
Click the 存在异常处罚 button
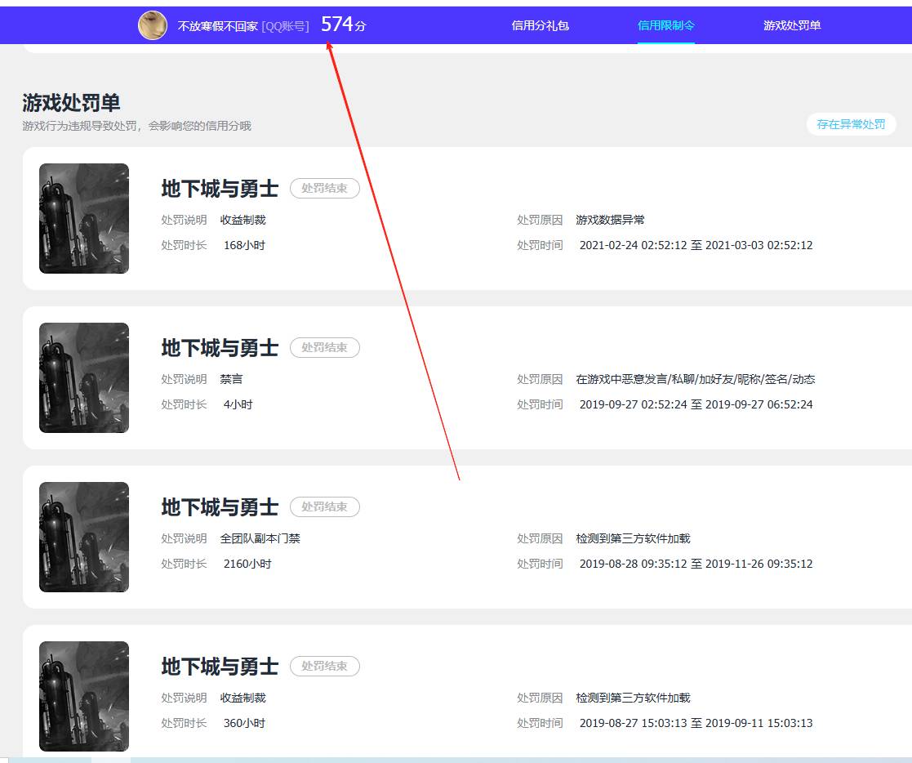click(x=851, y=124)
